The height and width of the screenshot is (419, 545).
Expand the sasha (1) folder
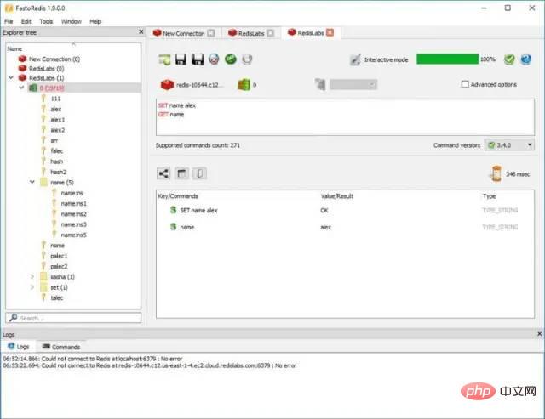(x=33, y=276)
